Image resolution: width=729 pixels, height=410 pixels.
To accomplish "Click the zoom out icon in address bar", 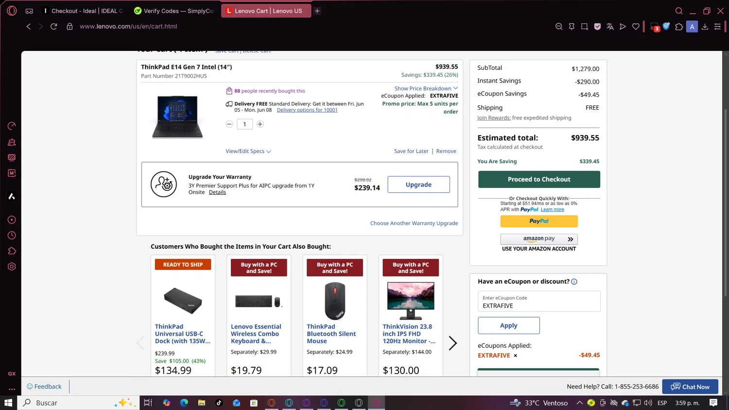I will (x=559, y=27).
